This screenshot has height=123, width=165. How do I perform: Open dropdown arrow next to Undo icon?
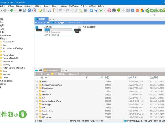[64, 10]
